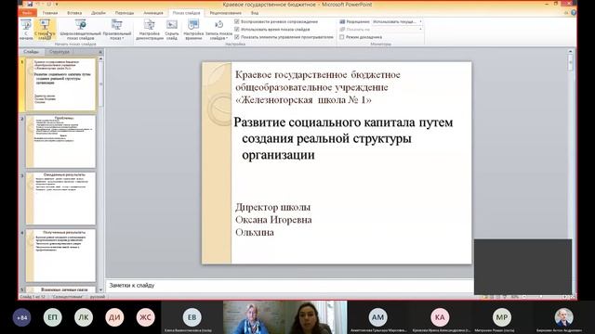The height and width of the screenshot is (334, 595).
Task: Open Широковещательный показ слайдов broadcast option
Action: pyautogui.click(x=81, y=30)
